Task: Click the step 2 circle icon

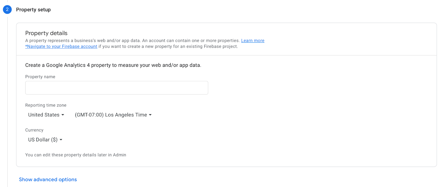Action: point(7,9)
